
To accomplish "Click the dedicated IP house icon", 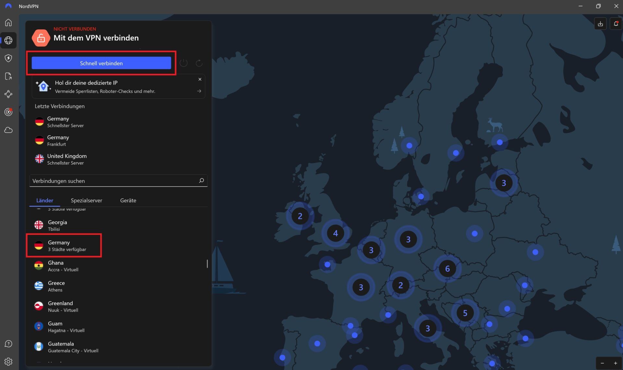I will pos(43,86).
